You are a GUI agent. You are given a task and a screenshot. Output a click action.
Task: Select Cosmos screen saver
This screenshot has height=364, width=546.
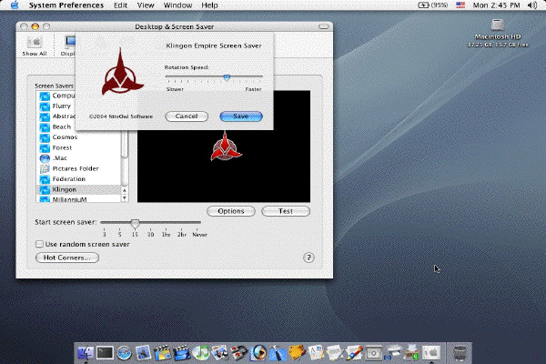tap(78, 137)
